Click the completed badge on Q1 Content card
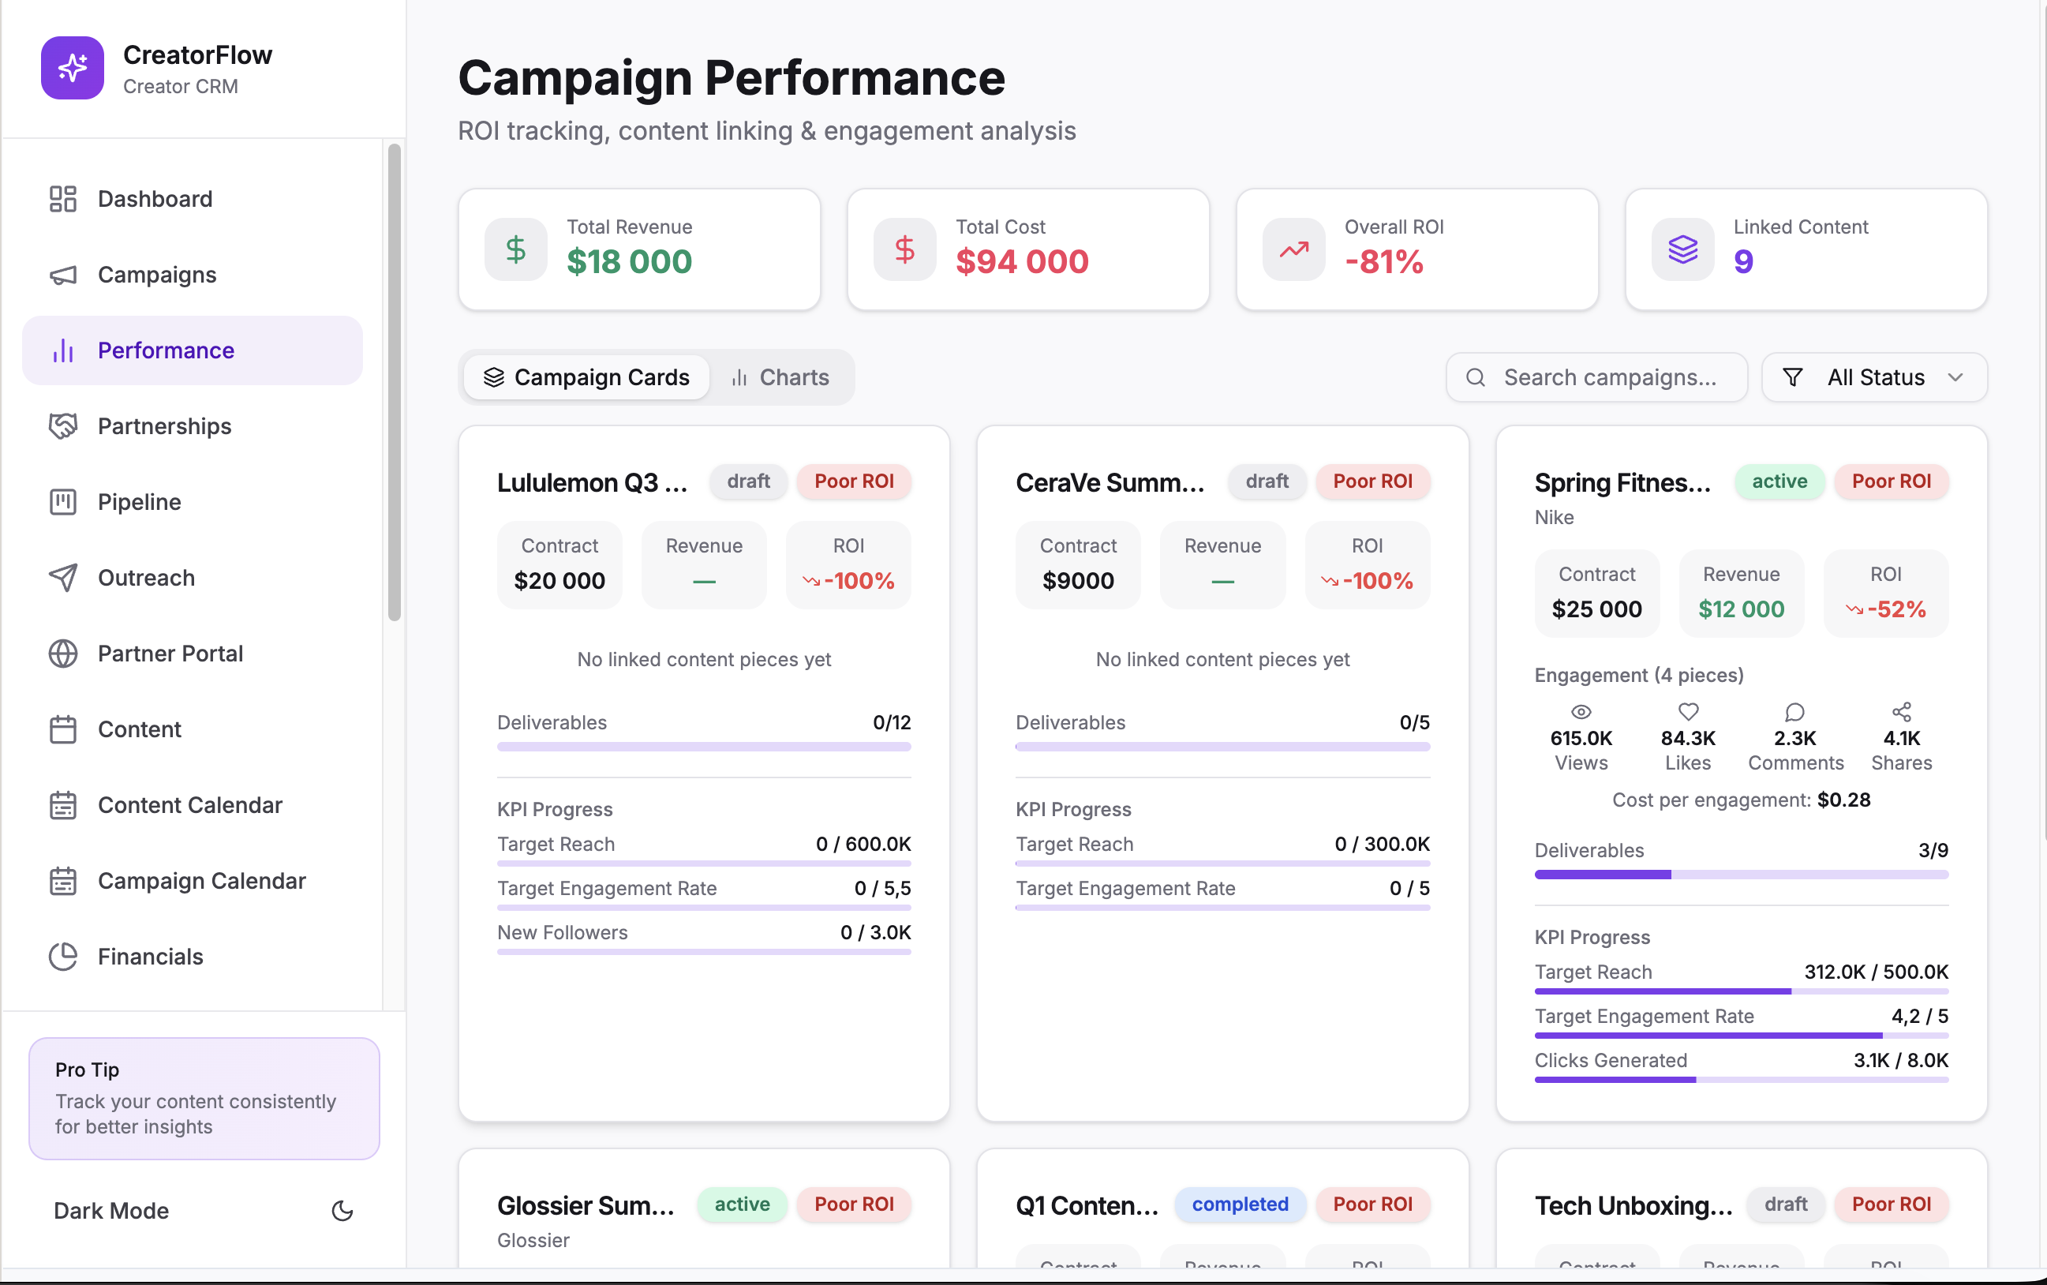 1240,1204
